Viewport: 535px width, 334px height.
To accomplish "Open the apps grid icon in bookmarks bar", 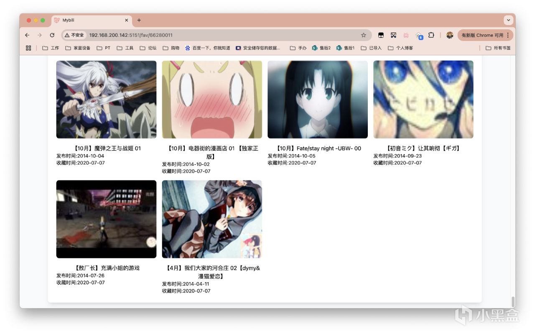I will point(28,48).
